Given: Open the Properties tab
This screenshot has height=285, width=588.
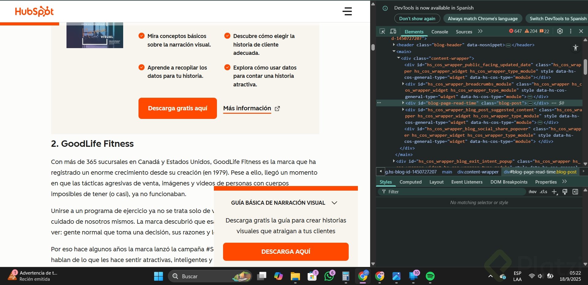Looking at the screenshot, I should 546,182.
